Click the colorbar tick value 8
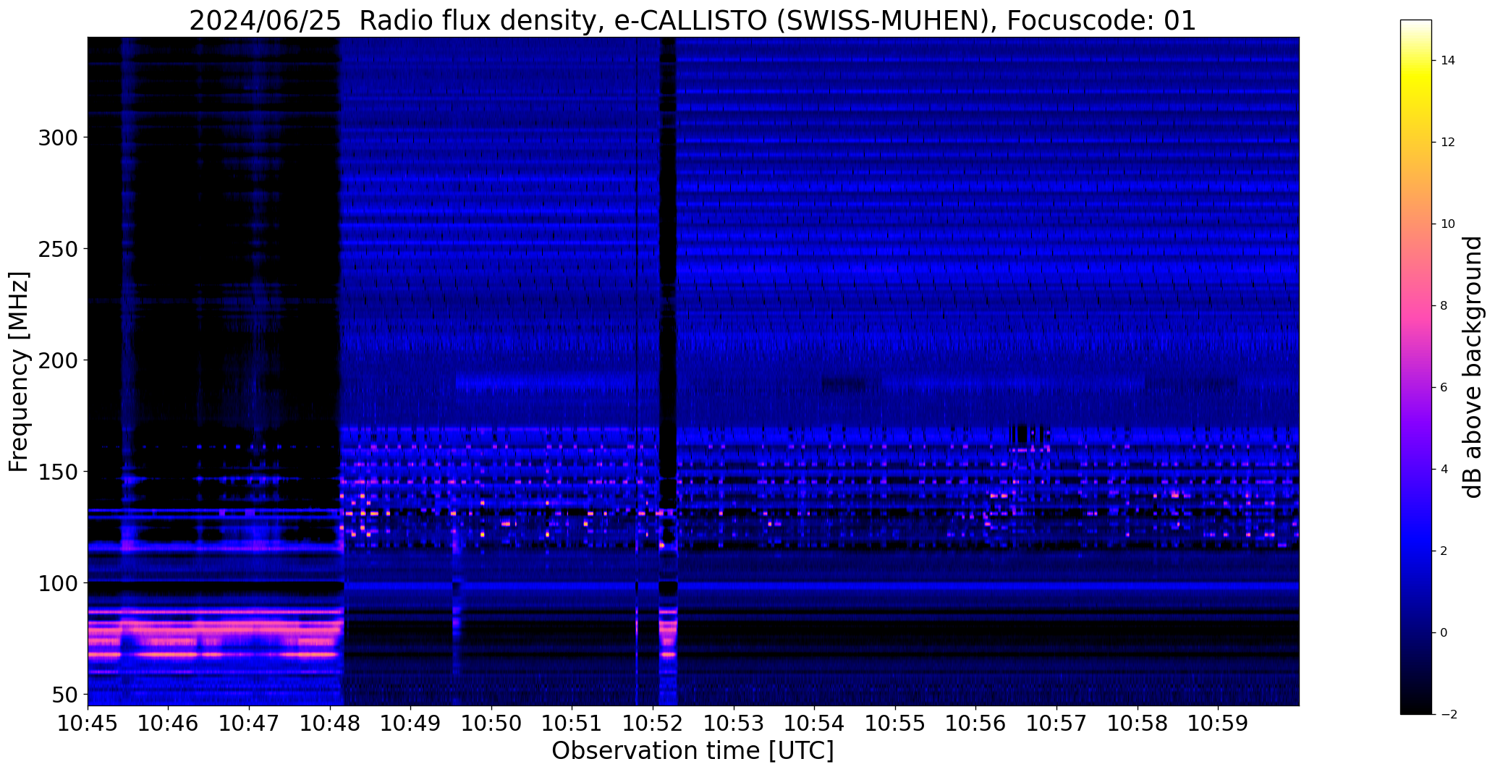 [1444, 306]
